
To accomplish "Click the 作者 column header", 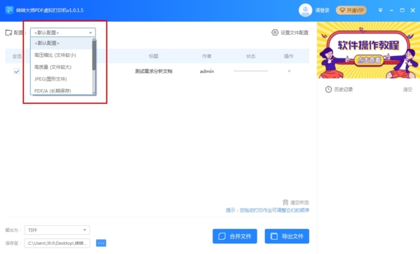I will tap(207, 56).
